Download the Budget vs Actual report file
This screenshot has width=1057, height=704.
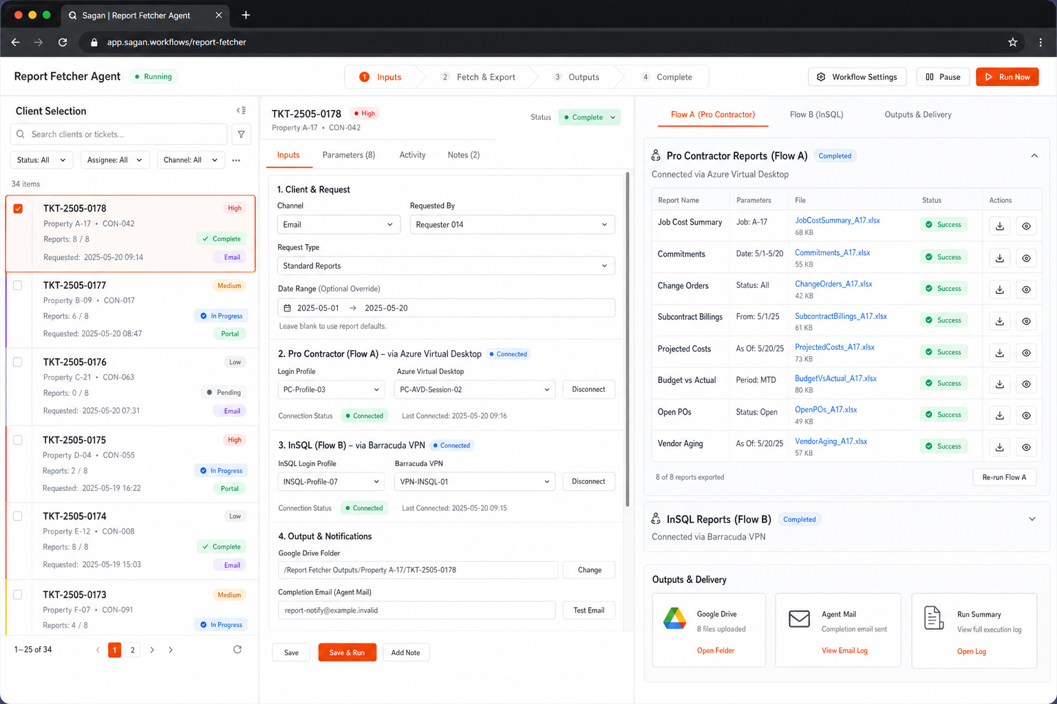pos(999,384)
